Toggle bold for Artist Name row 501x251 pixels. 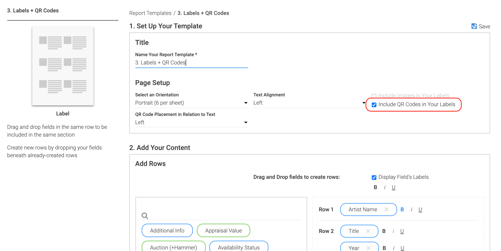(x=402, y=210)
